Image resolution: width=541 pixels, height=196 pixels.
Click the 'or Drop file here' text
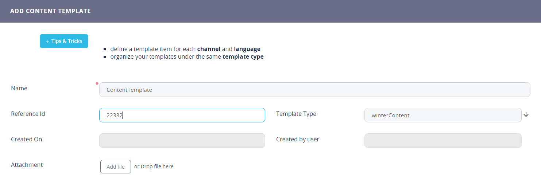(154, 166)
